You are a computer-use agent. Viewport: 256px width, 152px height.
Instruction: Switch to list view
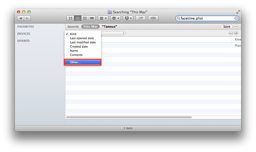[x=78, y=18]
